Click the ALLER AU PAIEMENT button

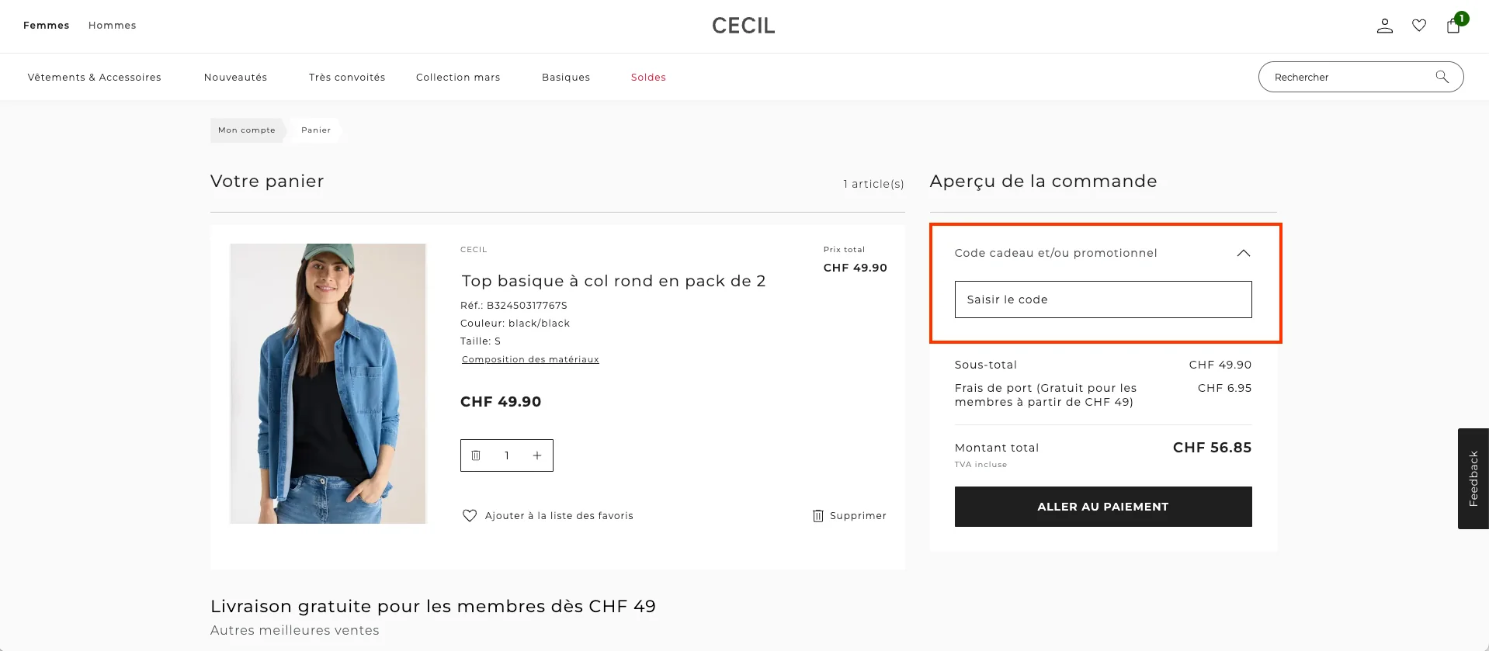(x=1102, y=506)
